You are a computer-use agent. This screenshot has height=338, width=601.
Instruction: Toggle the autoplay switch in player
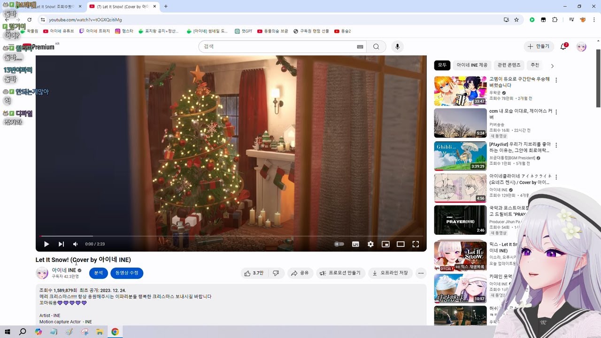point(339,244)
